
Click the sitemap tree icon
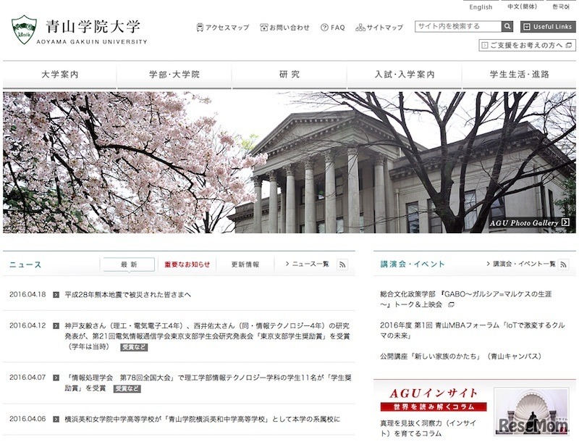pyautogui.click(x=360, y=28)
